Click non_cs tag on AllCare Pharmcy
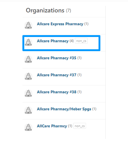Screen dimensions: 128x142 [x=80, y=126]
